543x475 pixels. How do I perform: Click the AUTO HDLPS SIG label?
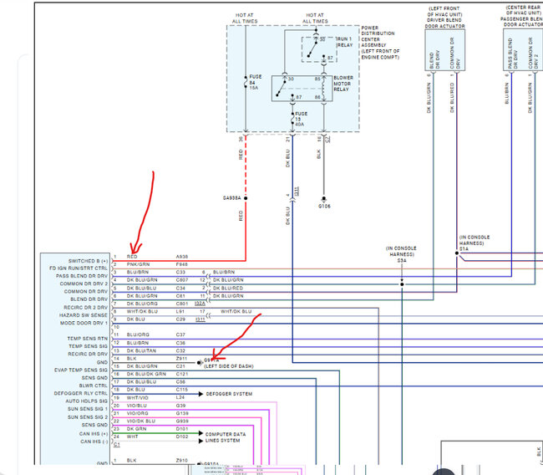click(x=87, y=401)
